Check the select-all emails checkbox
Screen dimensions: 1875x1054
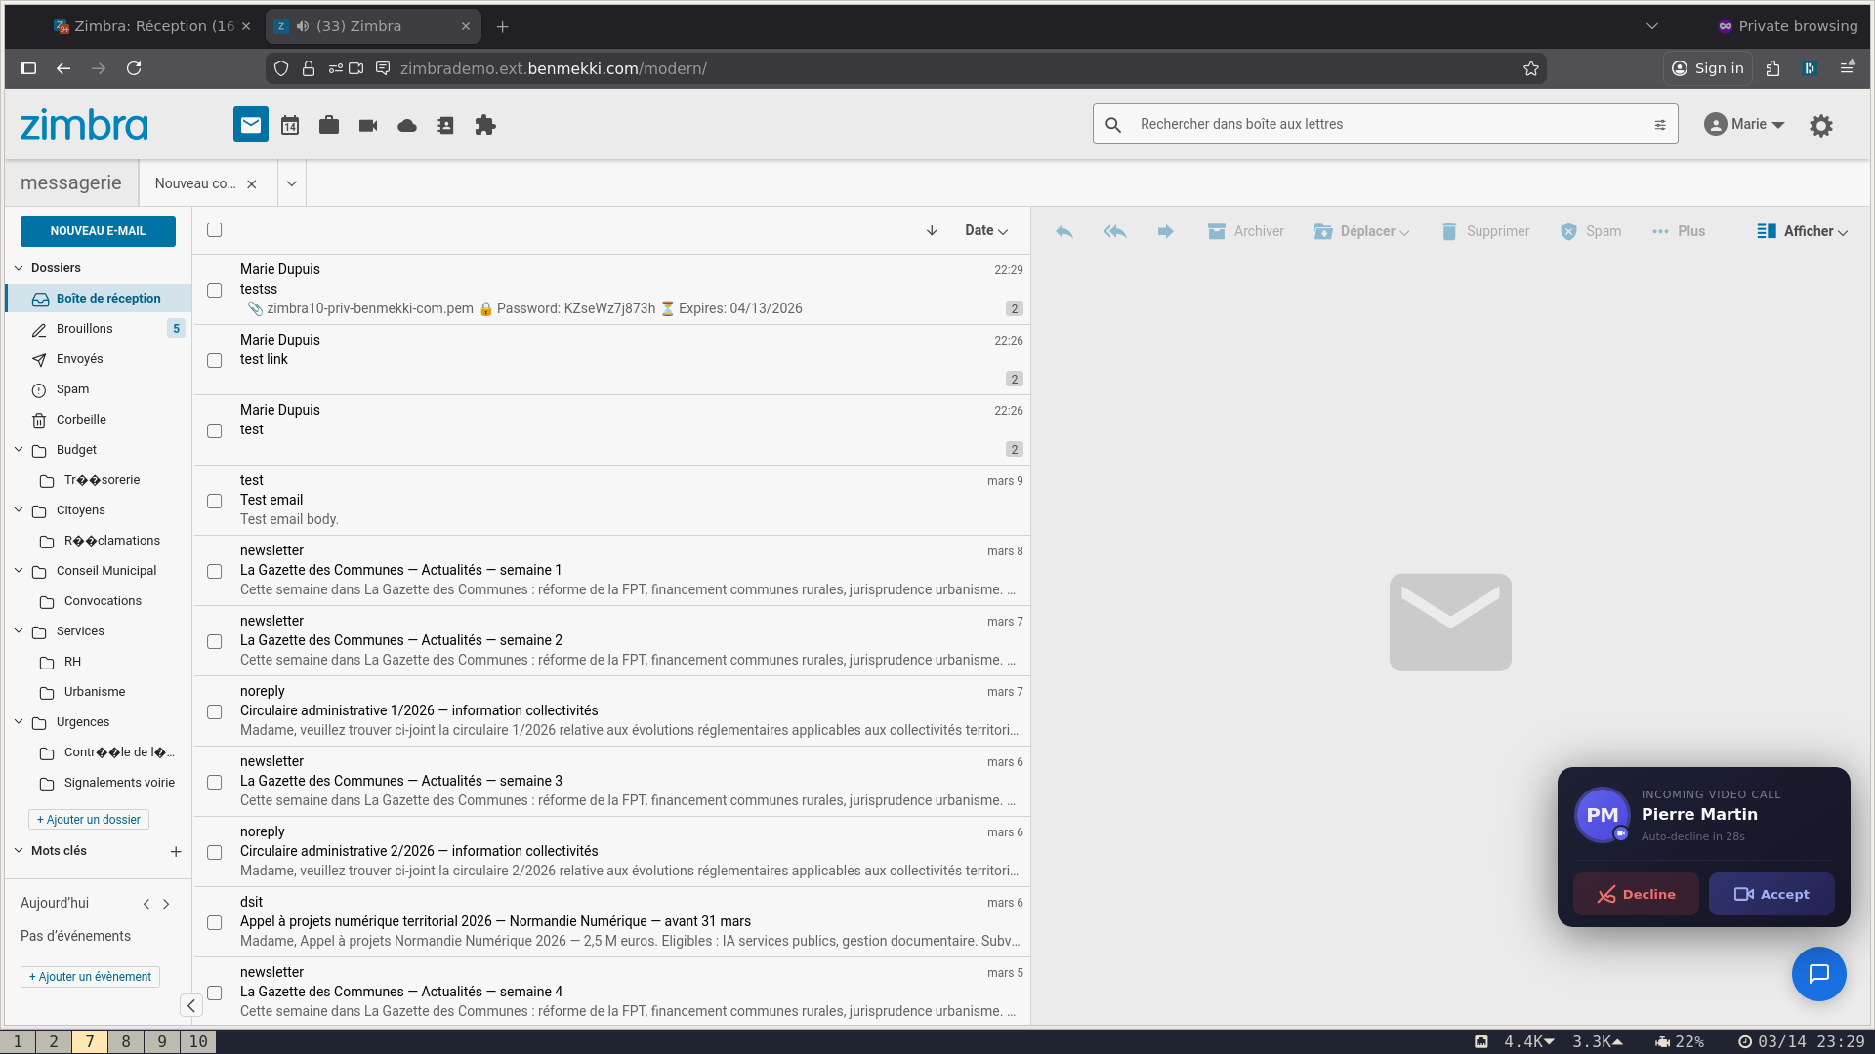tap(213, 228)
